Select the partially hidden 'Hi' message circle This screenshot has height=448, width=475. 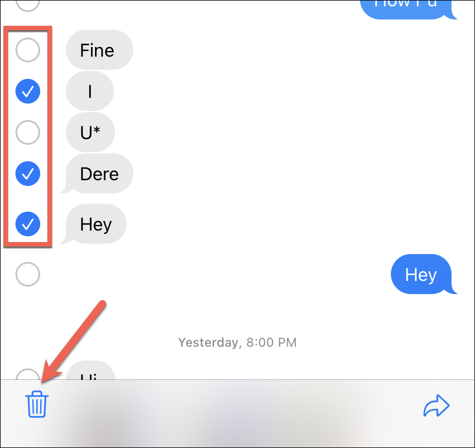[28, 374]
